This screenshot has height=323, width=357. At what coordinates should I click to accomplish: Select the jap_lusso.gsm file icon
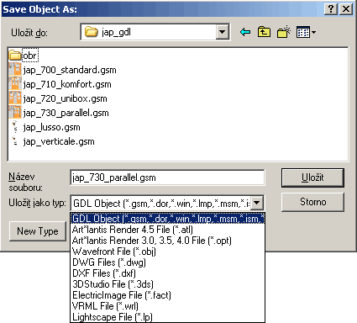point(15,127)
